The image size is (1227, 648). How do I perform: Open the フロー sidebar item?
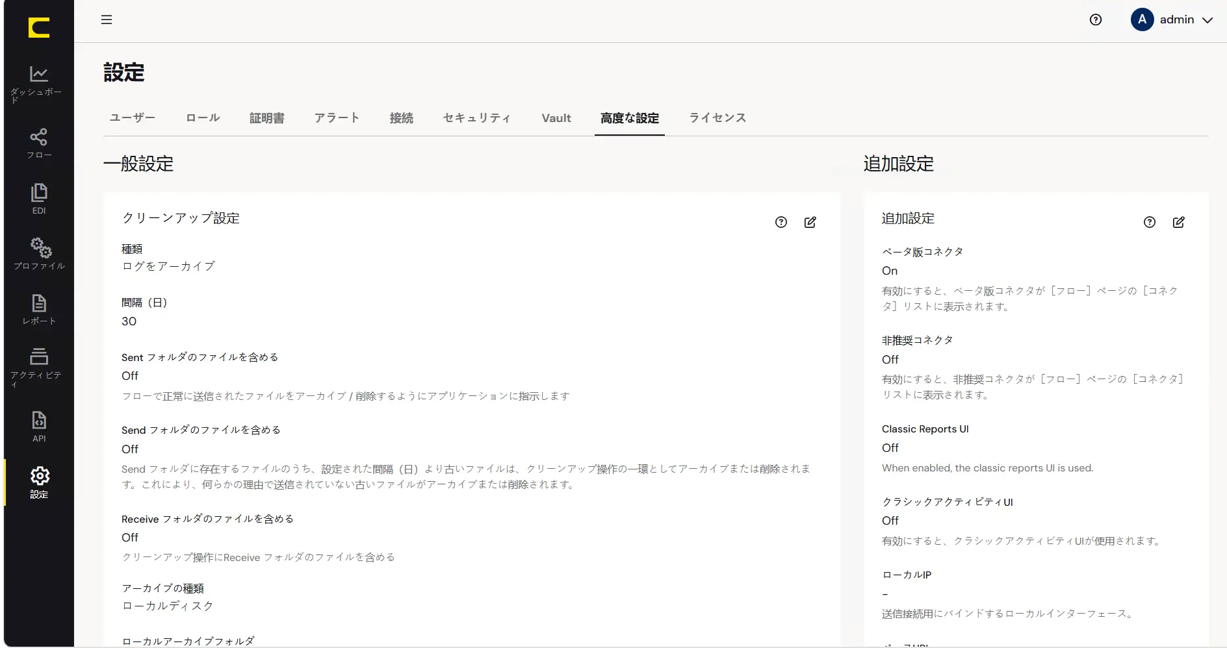(x=39, y=143)
